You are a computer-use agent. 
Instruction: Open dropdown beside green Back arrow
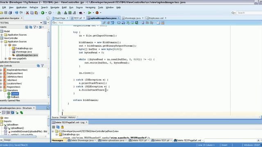[46, 13]
